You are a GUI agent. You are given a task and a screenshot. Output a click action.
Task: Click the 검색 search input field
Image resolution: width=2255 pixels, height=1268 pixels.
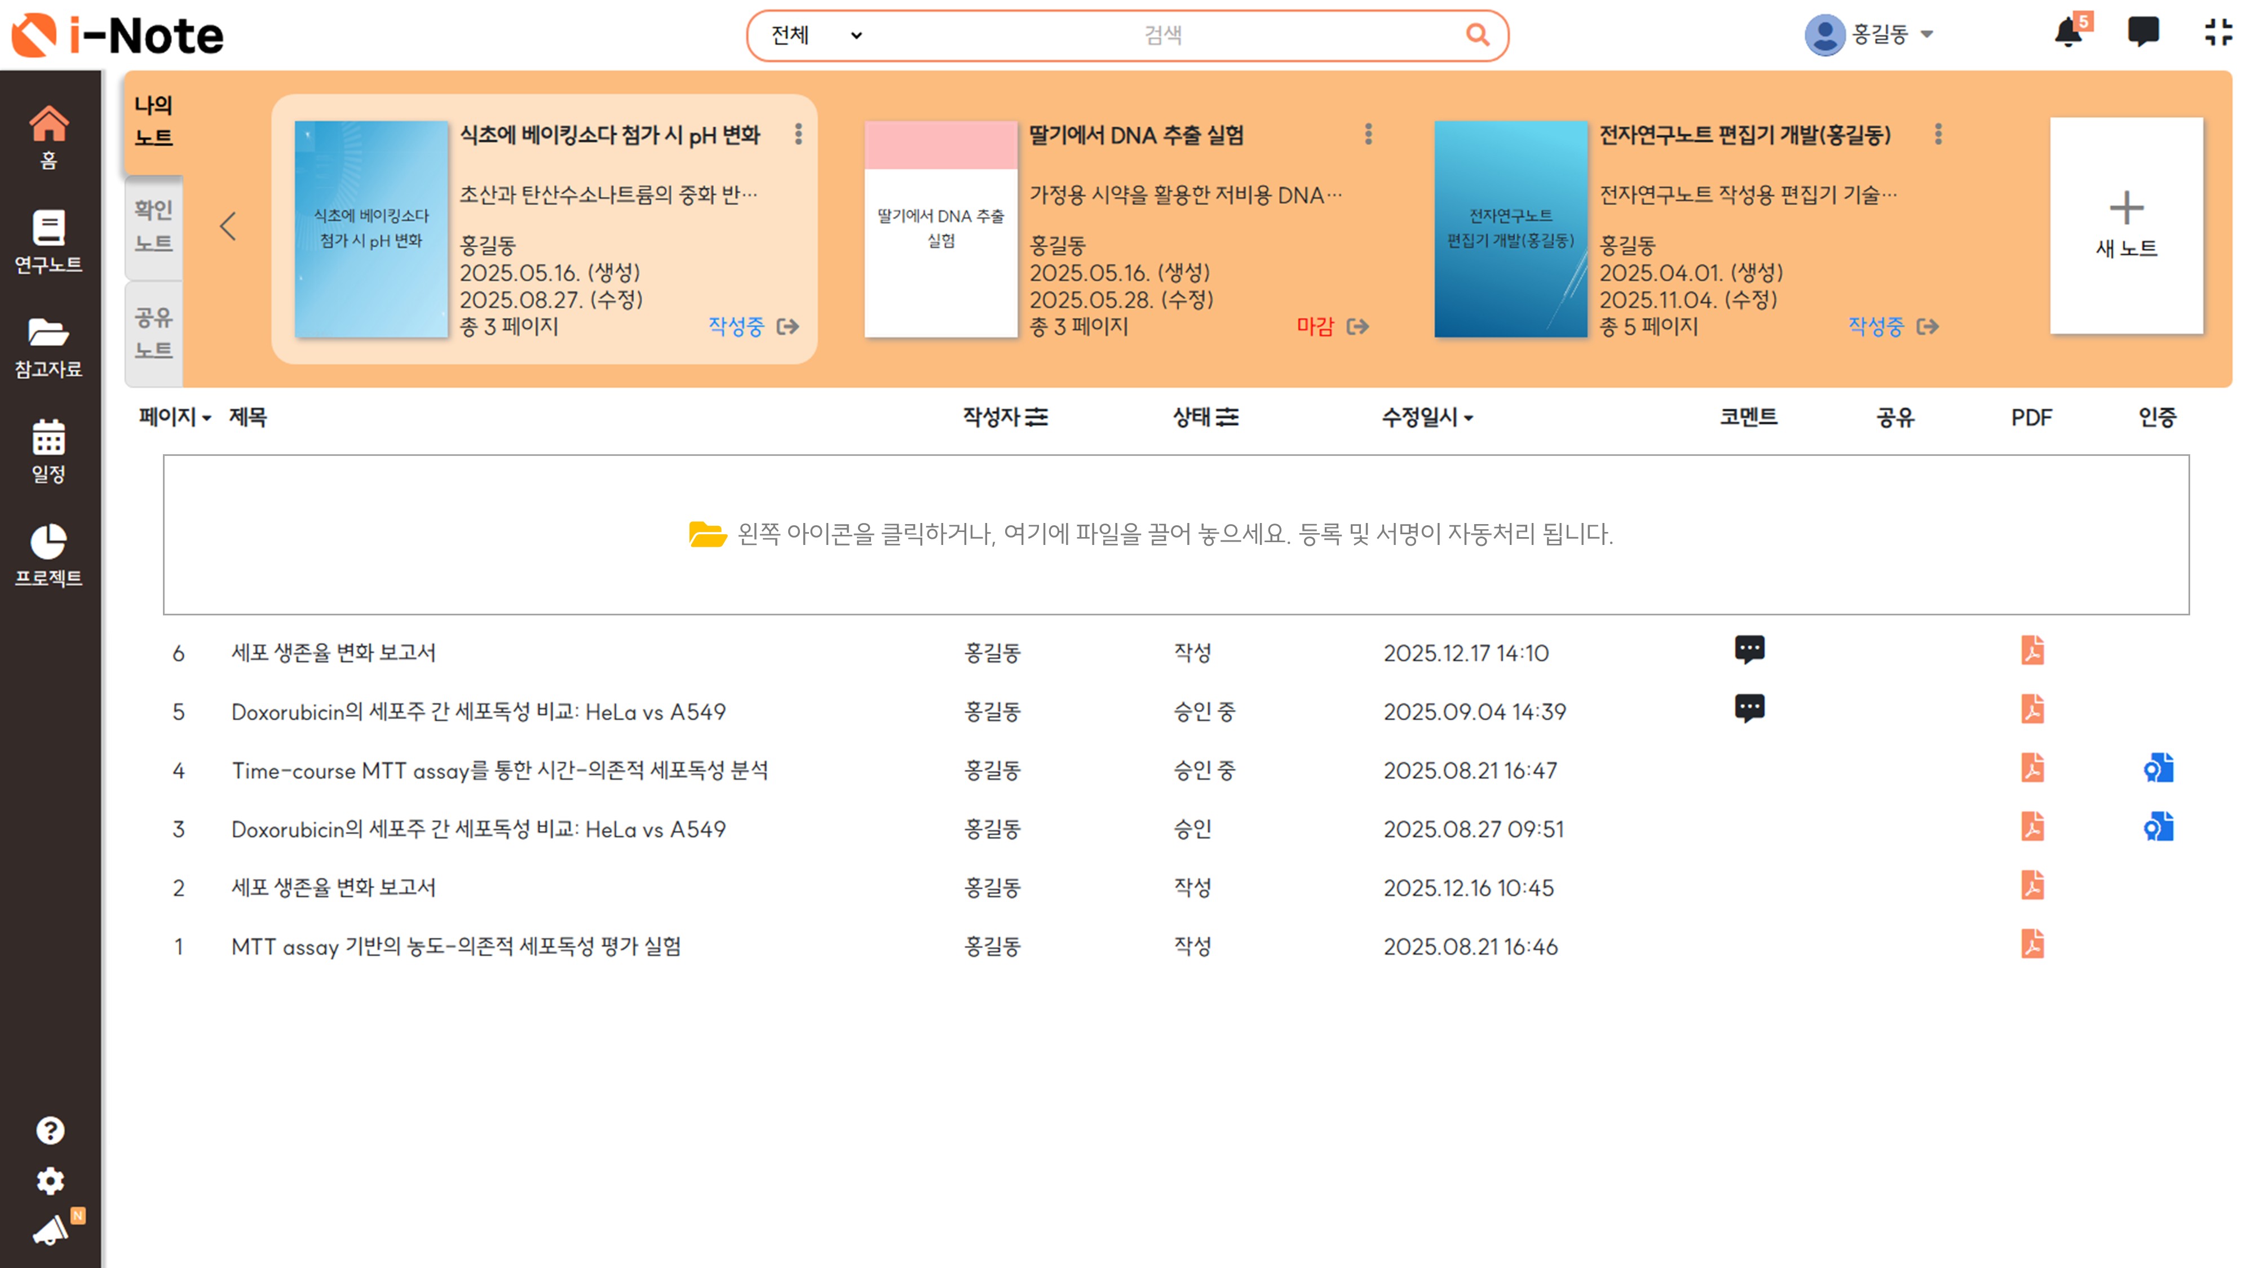1162,36
